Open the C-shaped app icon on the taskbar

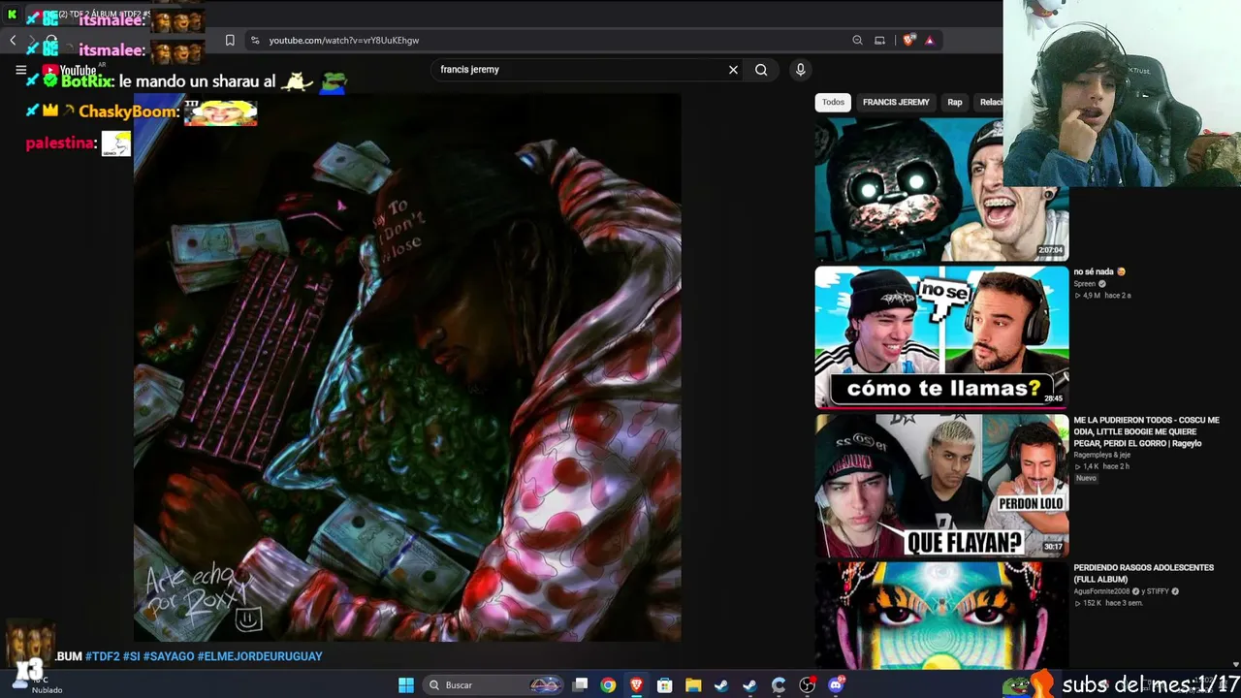point(779,685)
